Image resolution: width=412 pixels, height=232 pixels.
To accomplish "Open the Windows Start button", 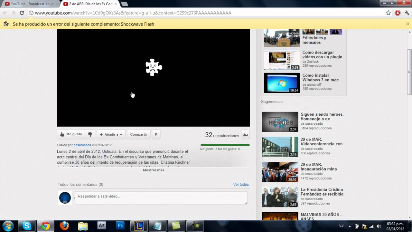I will pos(8,226).
